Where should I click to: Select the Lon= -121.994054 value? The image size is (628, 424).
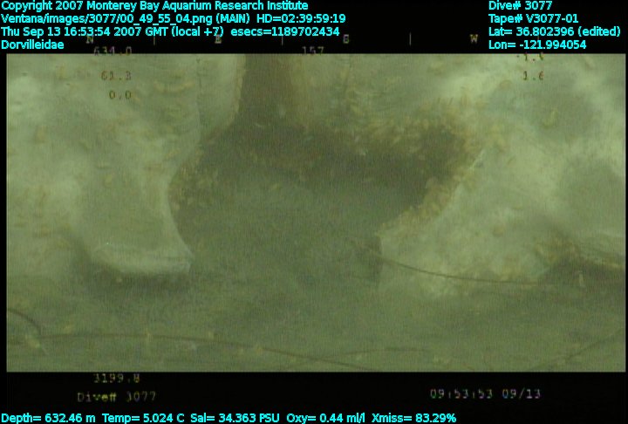click(x=537, y=44)
